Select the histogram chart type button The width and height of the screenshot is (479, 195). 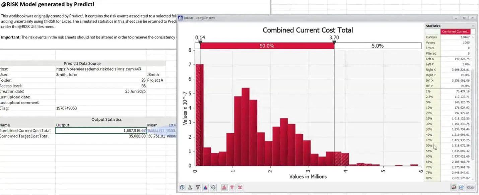point(224,187)
